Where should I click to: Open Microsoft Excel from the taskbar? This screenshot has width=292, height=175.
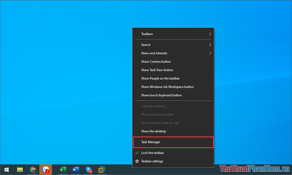pos(63,170)
